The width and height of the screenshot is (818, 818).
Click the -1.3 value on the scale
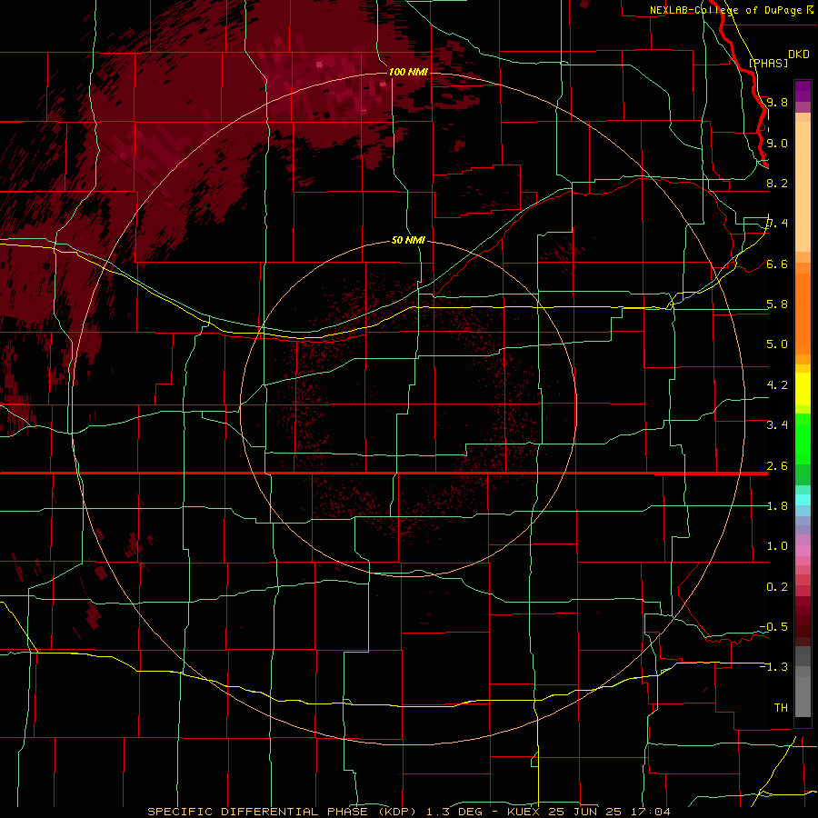[x=773, y=667]
